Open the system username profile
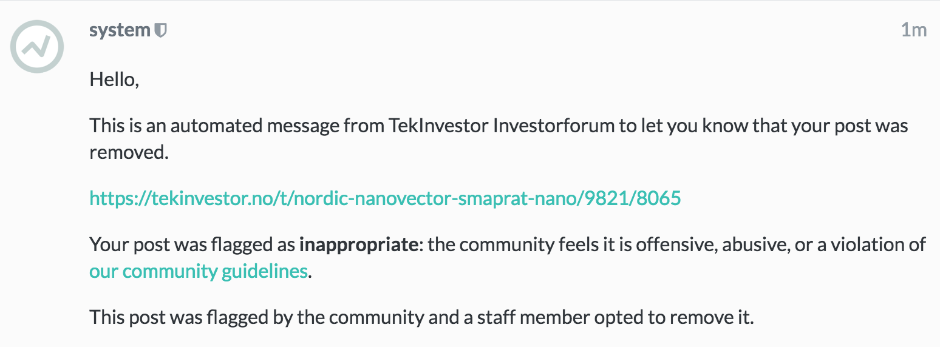 coord(120,30)
